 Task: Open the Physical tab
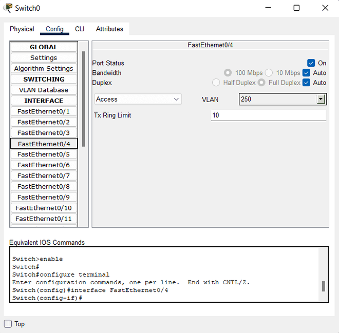22,29
